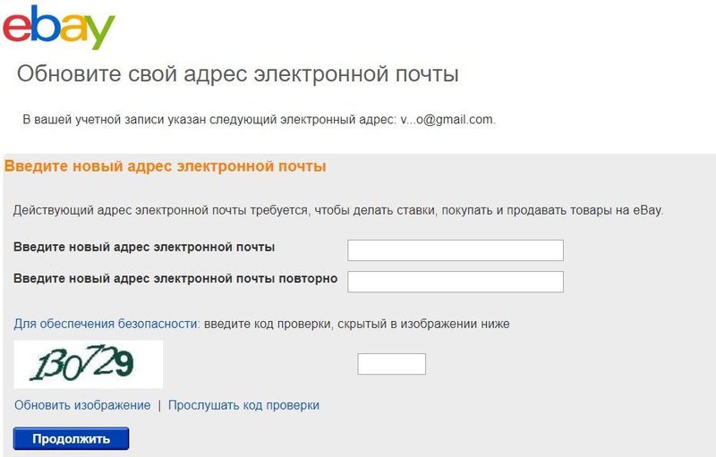Click the v...o@gmail.com account email line
Screen dimensions: 716x457
tap(259, 120)
